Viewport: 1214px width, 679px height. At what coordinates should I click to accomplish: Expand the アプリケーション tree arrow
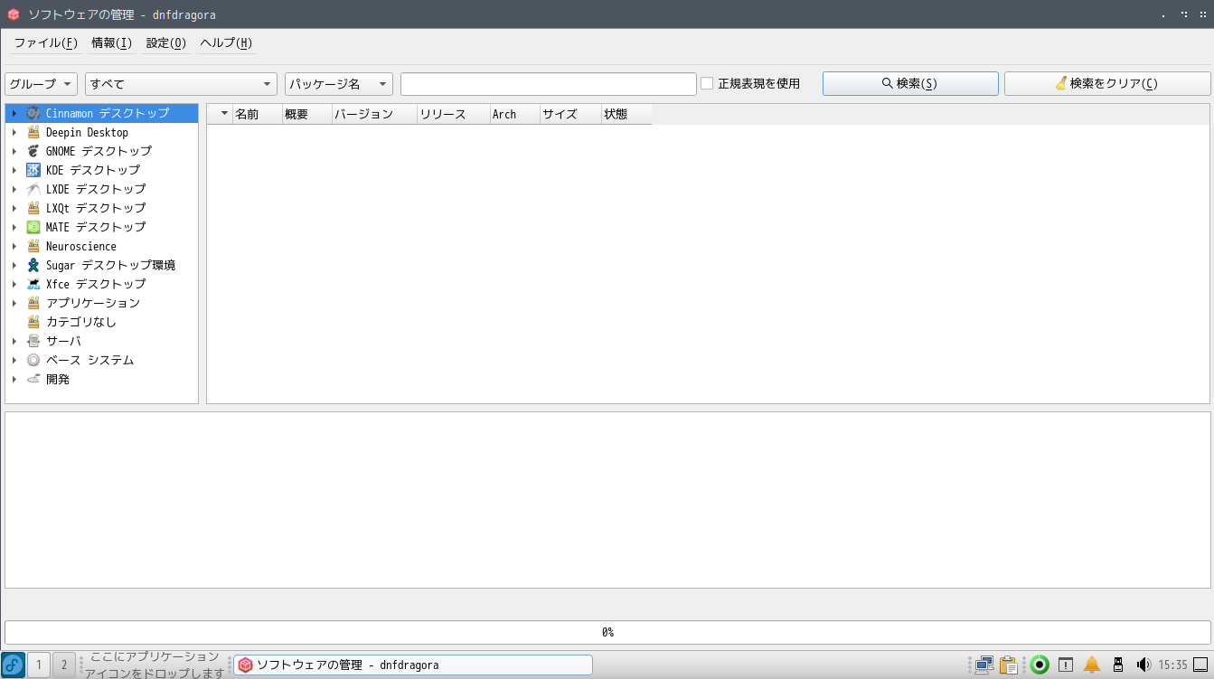pyautogui.click(x=14, y=303)
